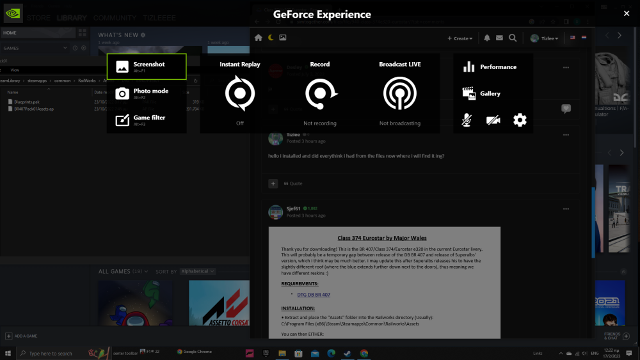Viewport: 640px width, 360px height.
Task: Go to forum home icon
Action: 259,38
